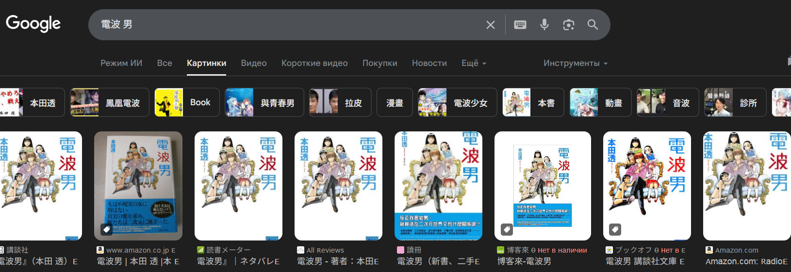Open the link Amazon.com: Radio
Viewport: 791px width, 272px height.
(x=746, y=261)
